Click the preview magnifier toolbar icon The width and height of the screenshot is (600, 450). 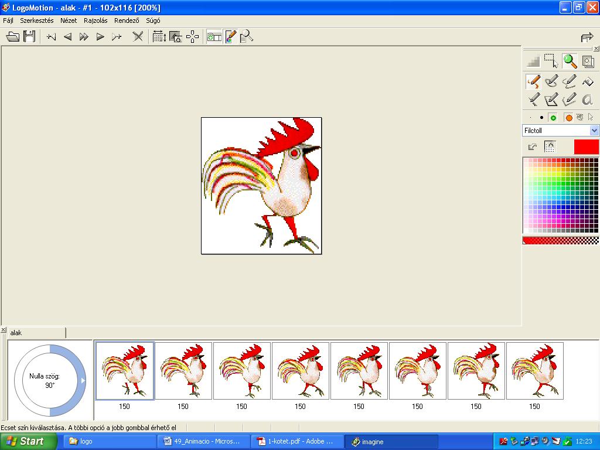(247, 37)
